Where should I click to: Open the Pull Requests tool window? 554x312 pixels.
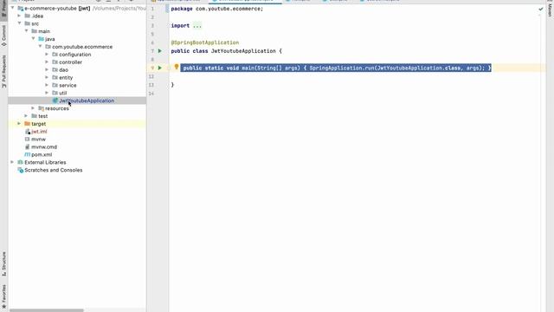(3, 71)
